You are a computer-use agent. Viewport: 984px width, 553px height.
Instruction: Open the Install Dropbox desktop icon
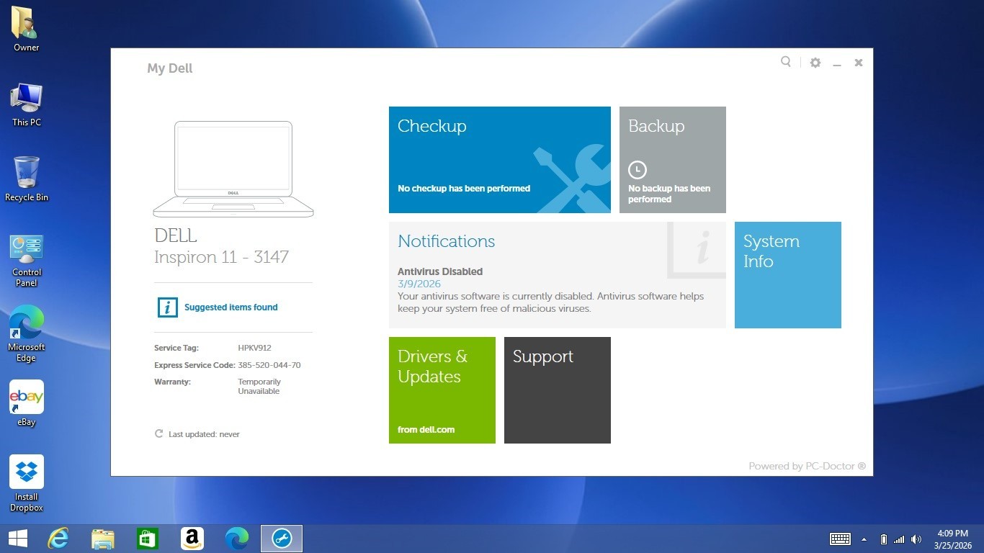tap(27, 484)
